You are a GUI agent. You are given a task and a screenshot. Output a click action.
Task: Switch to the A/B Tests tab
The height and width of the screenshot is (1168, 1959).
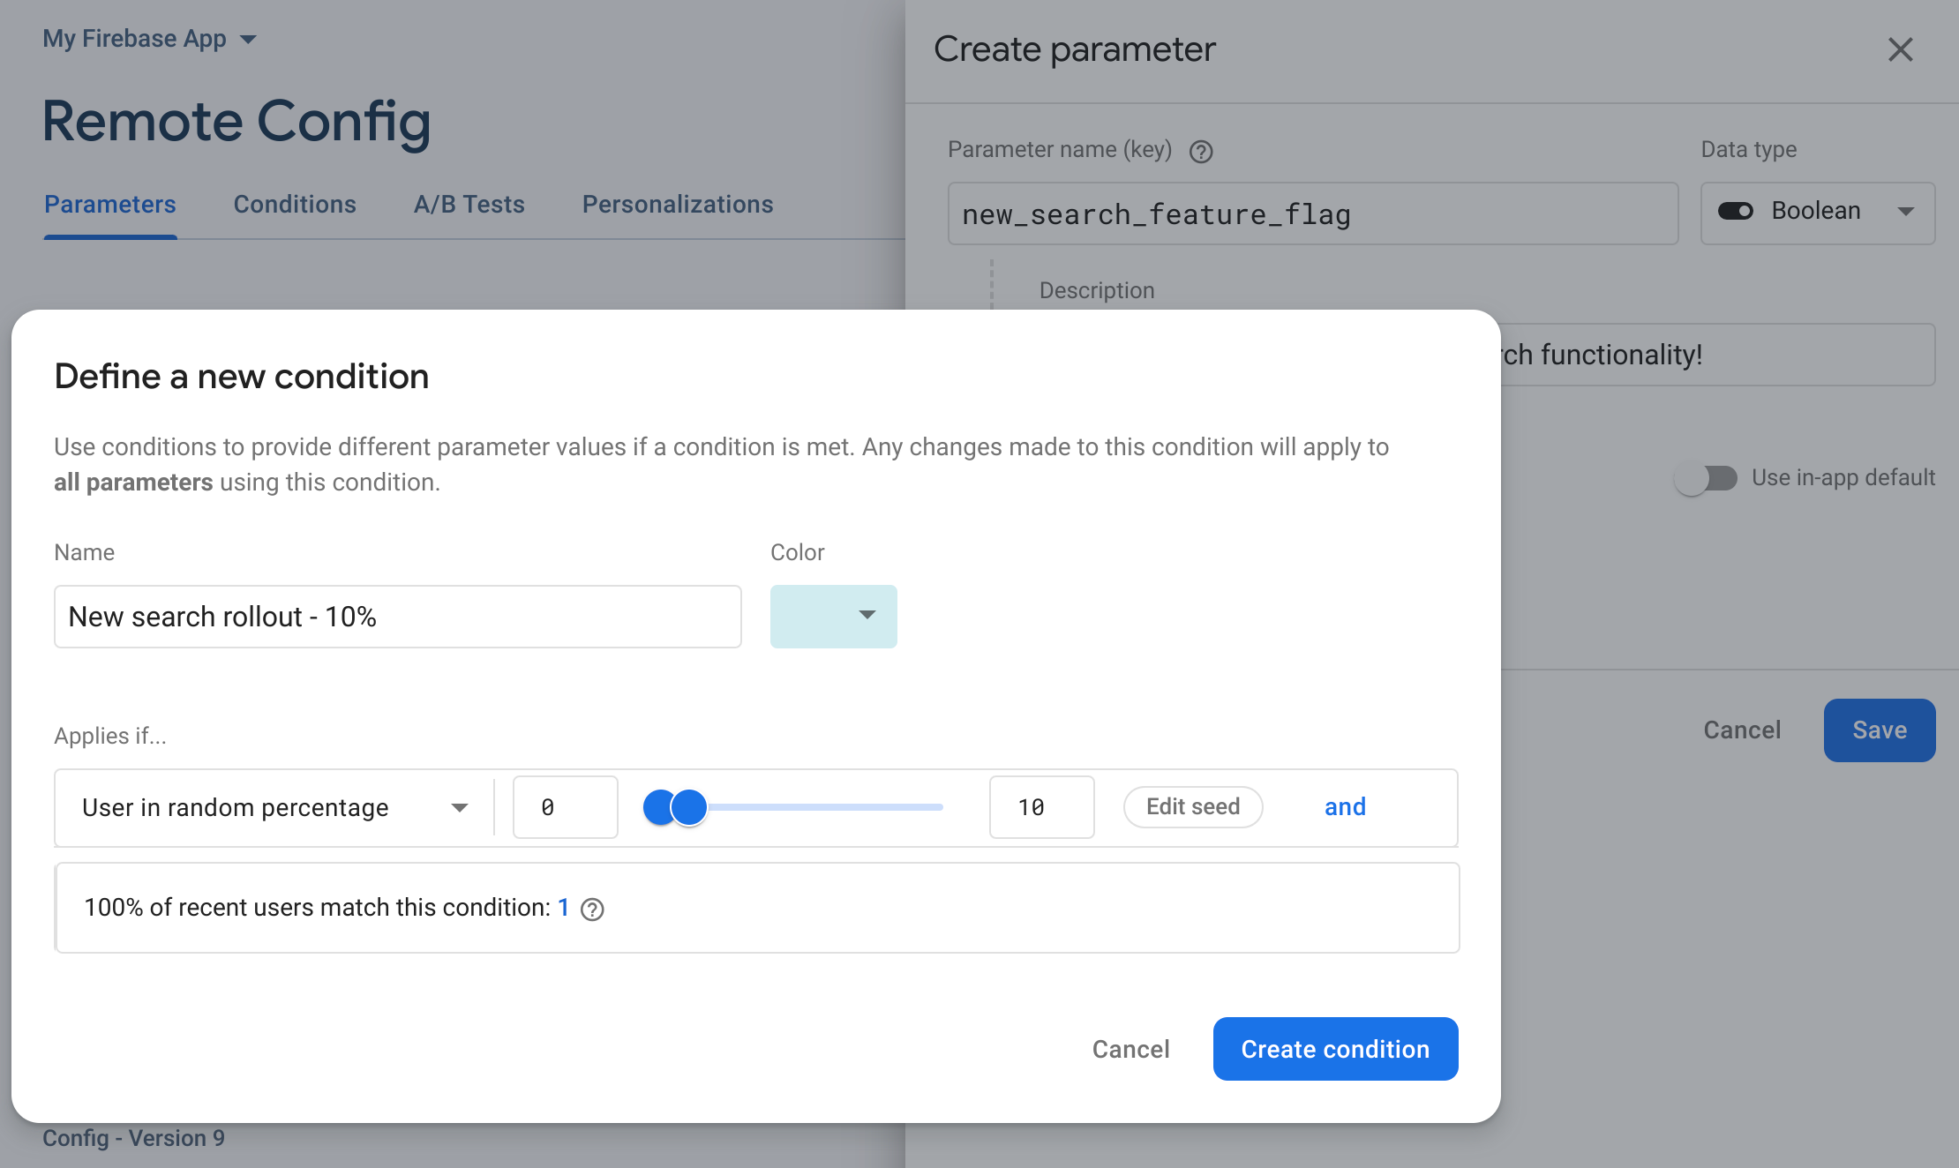[469, 203]
